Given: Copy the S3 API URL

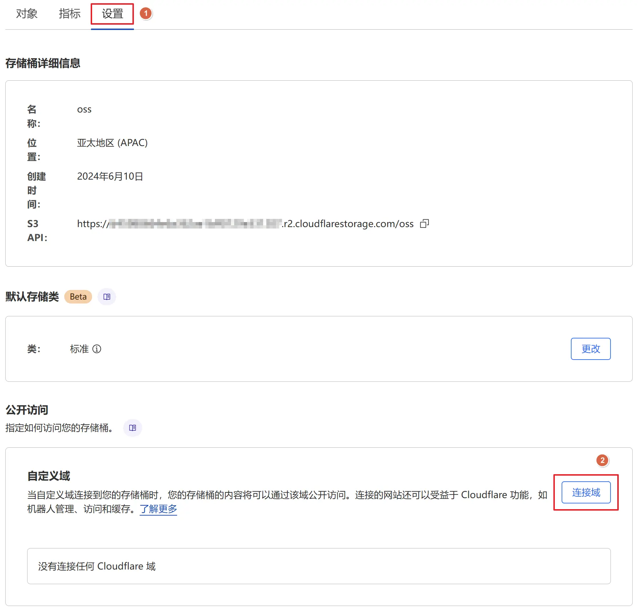Looking at the screenshot, I should tap(424, 224).
